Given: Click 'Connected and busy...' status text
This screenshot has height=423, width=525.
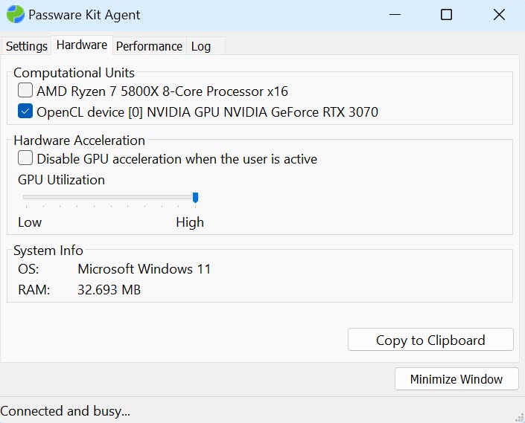Looking at the screenshot, I should point(66,411).
